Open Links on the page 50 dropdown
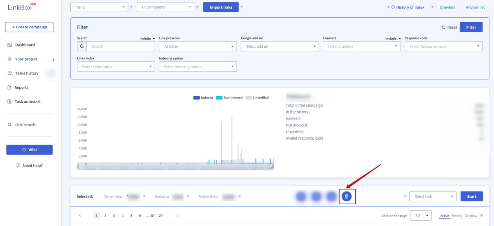Image resolution: width=494 pixels, height=226 pixels. (x=421, y=215)
